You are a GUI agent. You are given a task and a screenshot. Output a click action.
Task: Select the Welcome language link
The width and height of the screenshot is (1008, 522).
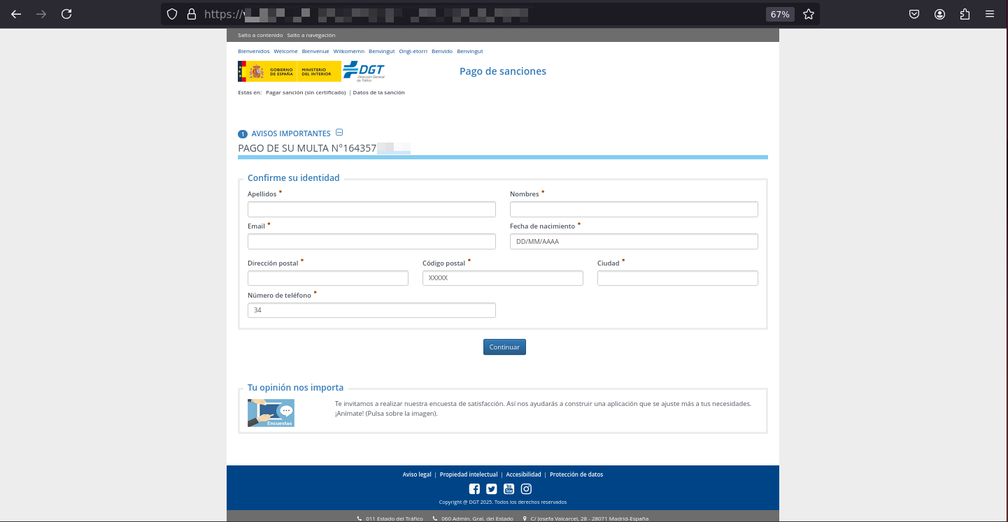pos(285,52)
